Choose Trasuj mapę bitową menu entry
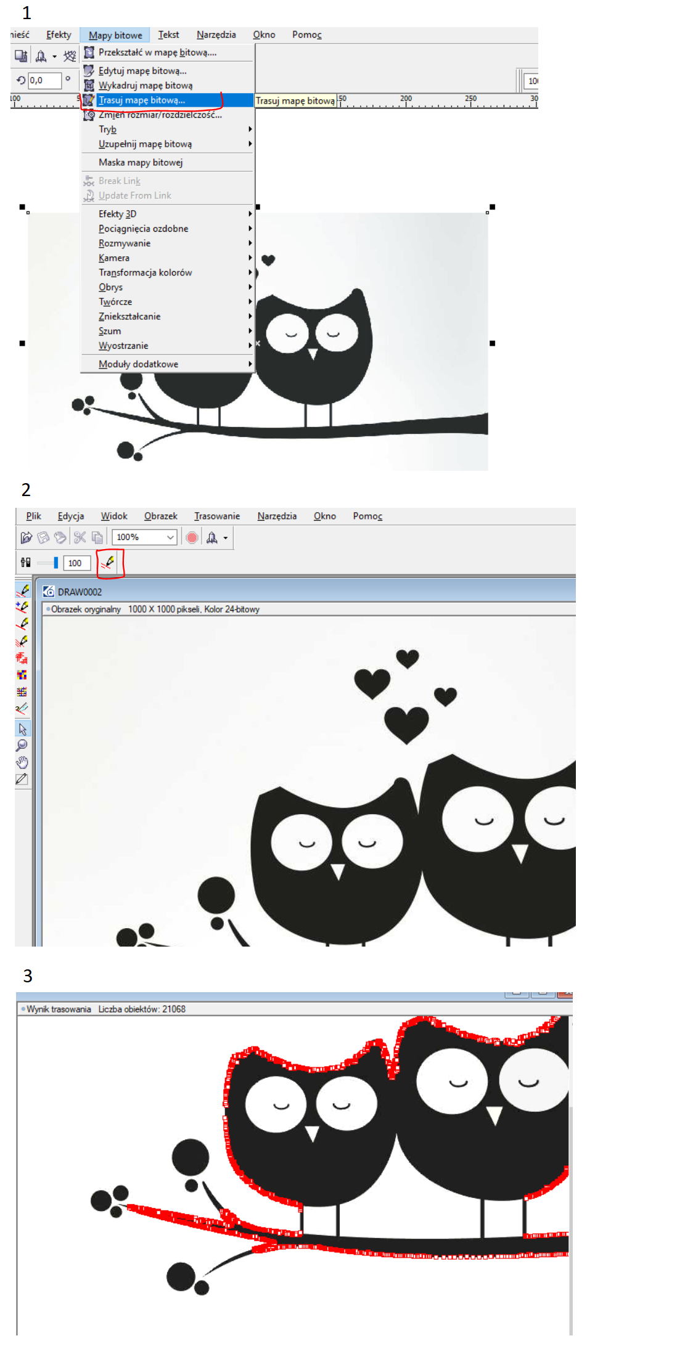This screenshot has height=1349, width=685. point(142,100)
